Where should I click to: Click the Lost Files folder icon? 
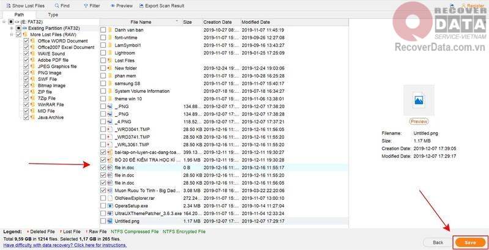pyautogui.click(x=110, y=61)
